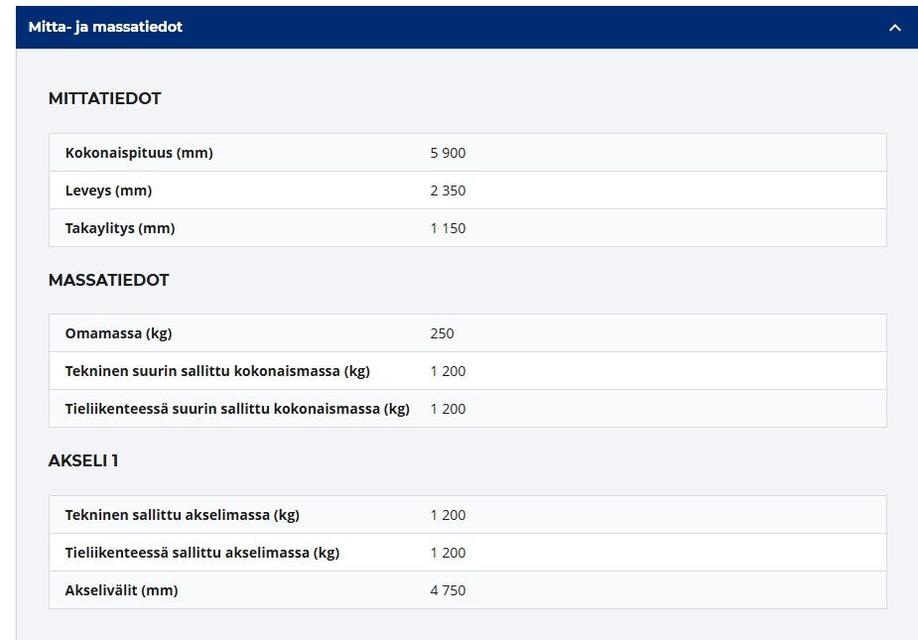Click the 4 750 wheelbase value
Screen dimensions: 918x640
448,590
